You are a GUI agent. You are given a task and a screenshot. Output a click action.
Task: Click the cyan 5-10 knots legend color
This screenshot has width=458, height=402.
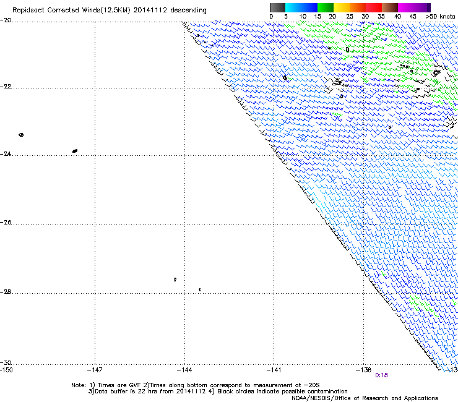point(293,7)
